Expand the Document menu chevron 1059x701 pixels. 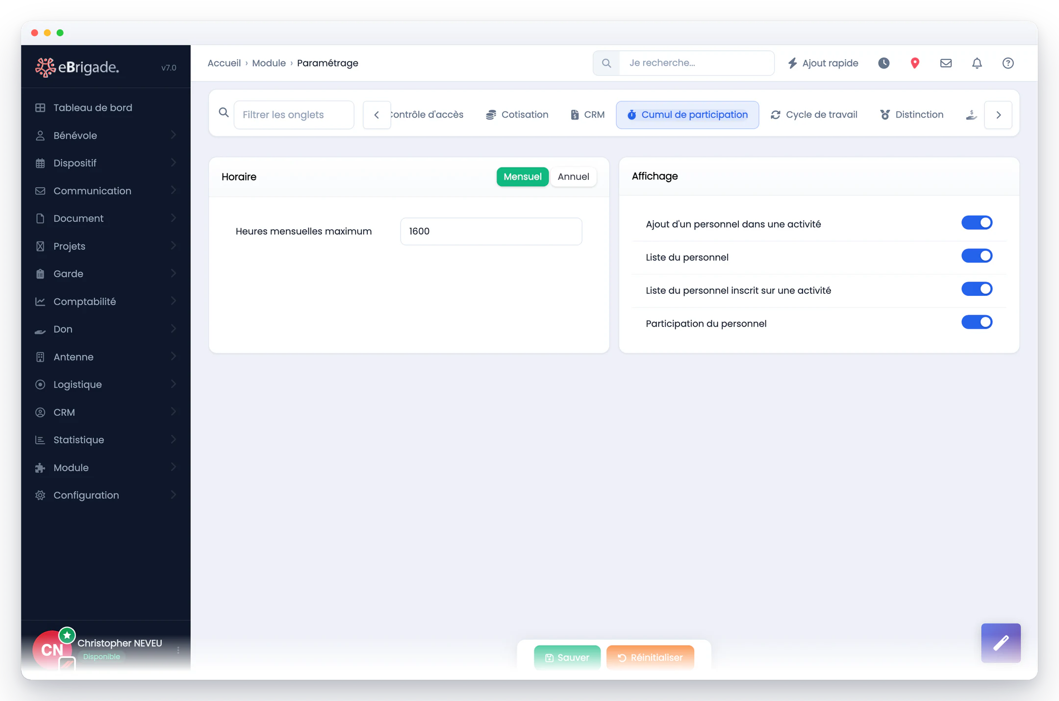pyautogui.click(x=174, y=218)
